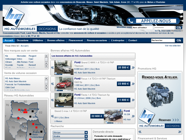This screenshot has width=186, height=140.
Task: Click the login Ok button
Action: coord(179,28)
